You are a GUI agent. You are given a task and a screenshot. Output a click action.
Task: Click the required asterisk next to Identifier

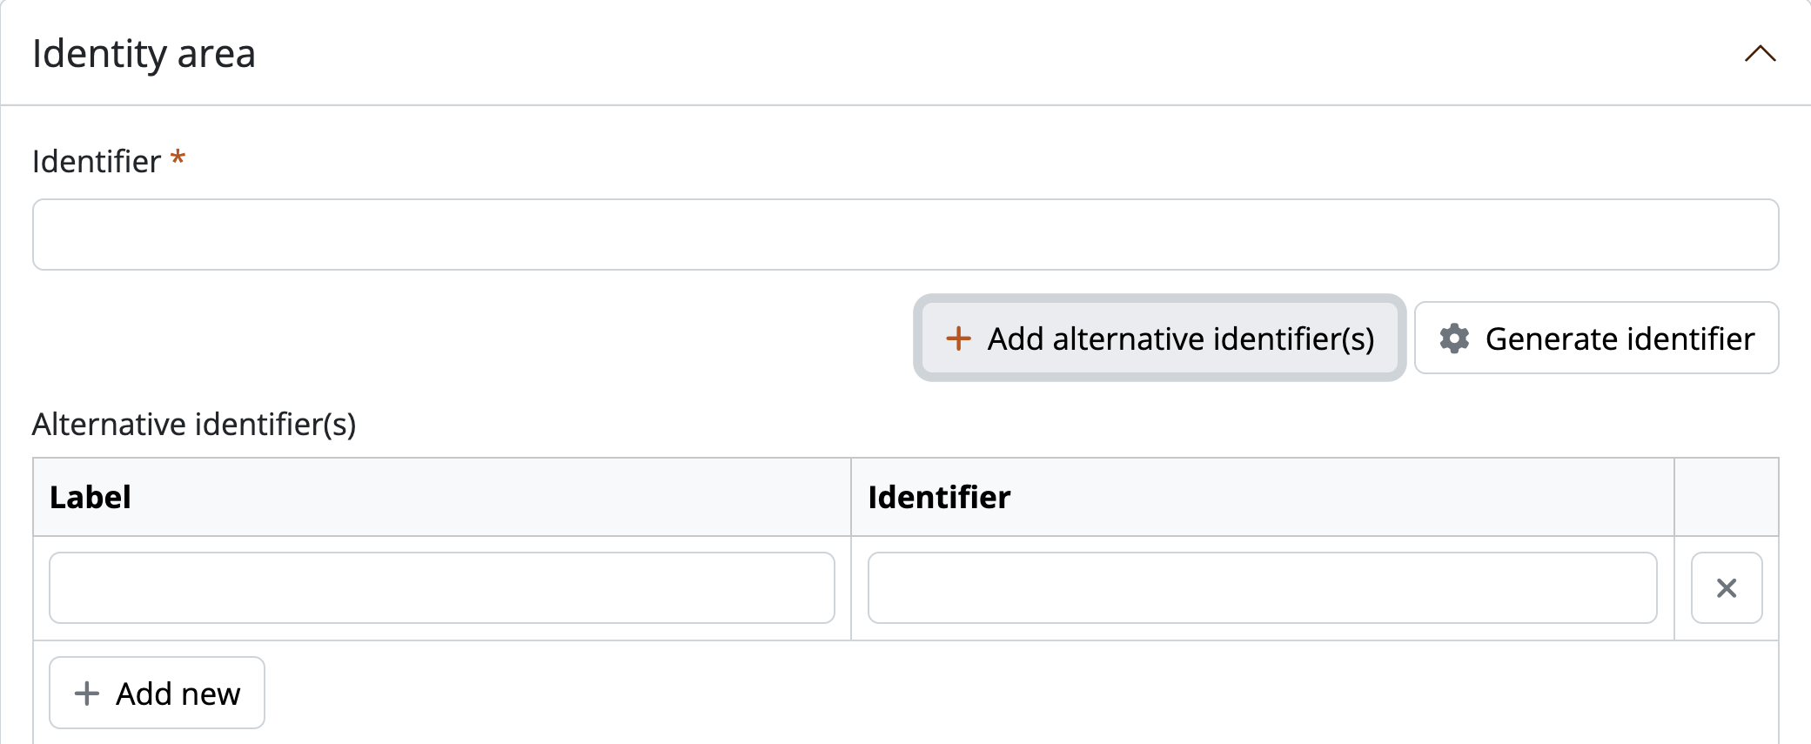[178, 158]
